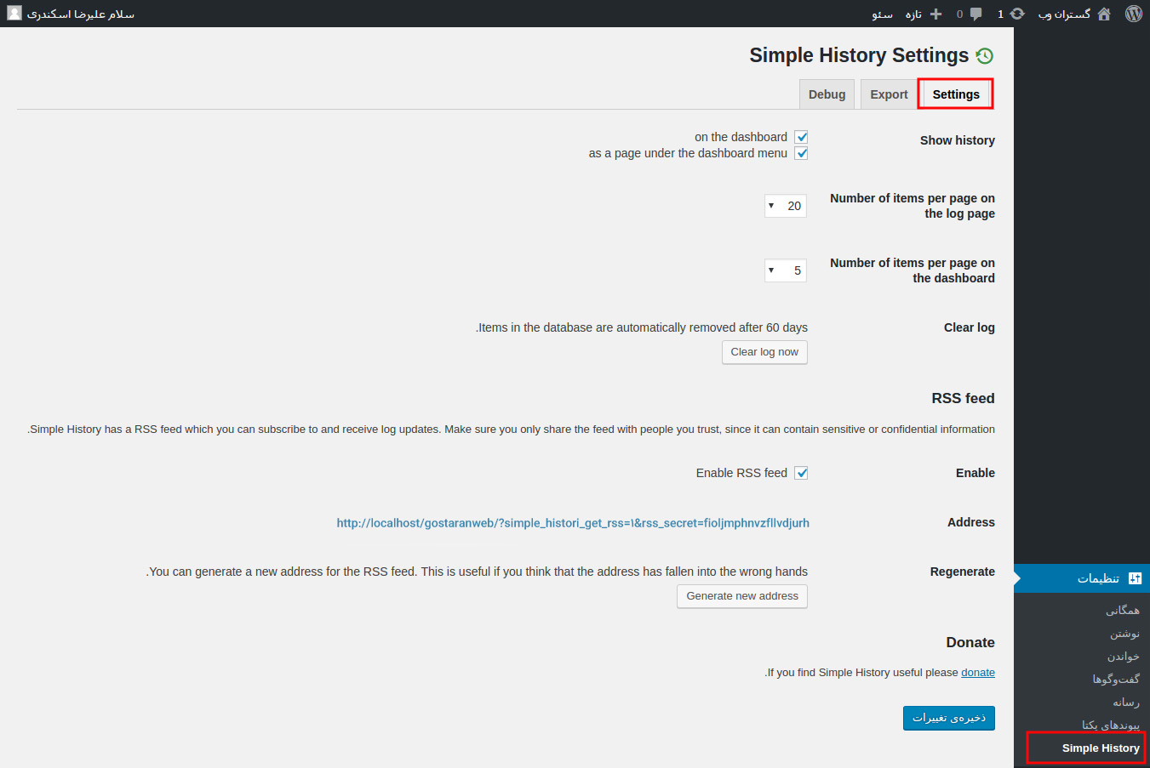1150x768 pixels.
Task: Open the comments bubble icon
Action: coord(975,14)
